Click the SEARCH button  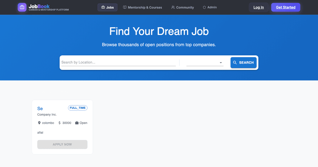tap(243, 62)
